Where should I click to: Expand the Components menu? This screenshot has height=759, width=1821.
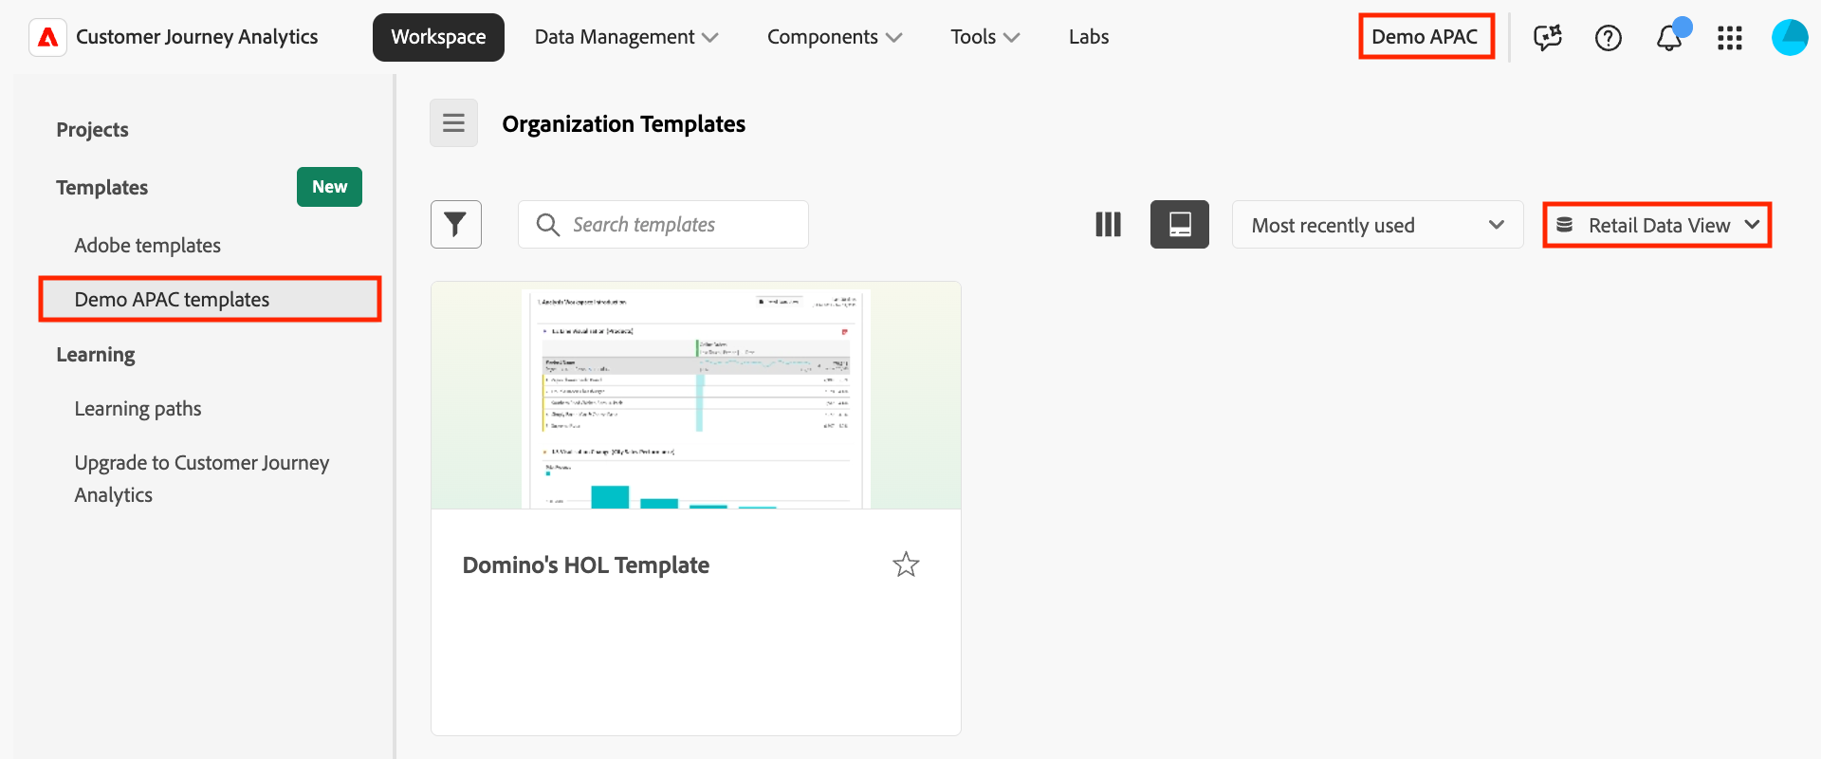pyautogui.click(x=835, y=37)
